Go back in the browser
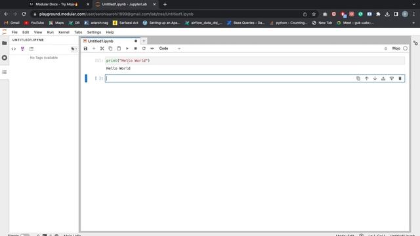 (6, 14)
